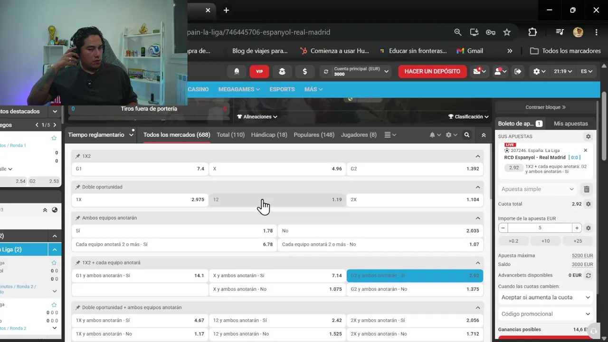Open the stake amount settings gear
Viewport: 608px width, 342px height.
tap(588, 228)
